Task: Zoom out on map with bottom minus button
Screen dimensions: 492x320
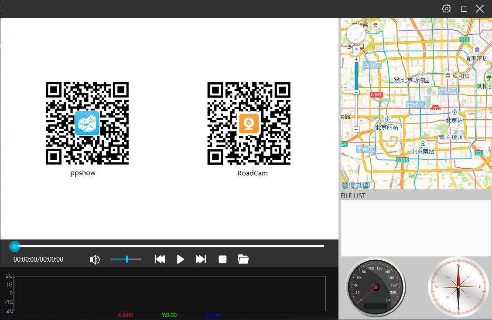Action: tap(356, 129)
